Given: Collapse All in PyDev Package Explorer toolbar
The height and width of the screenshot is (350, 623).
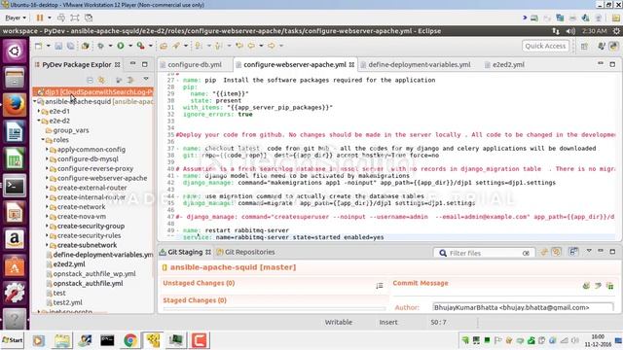Looking at the screenshot, I should [x=91, y=80].
